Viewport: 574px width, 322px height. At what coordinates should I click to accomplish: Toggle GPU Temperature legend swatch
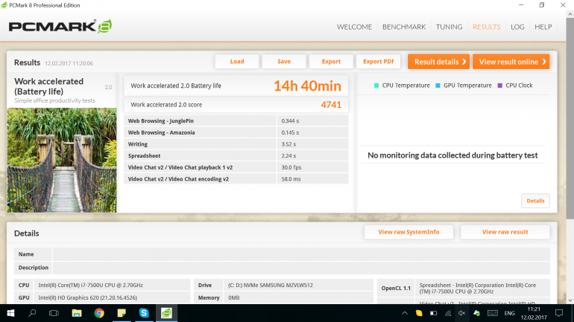point(438,86)
